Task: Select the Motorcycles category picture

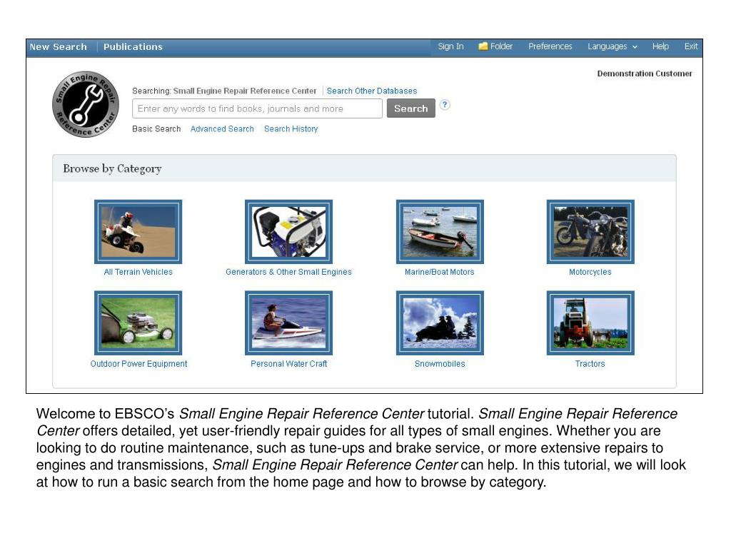Action: [590, 232]
